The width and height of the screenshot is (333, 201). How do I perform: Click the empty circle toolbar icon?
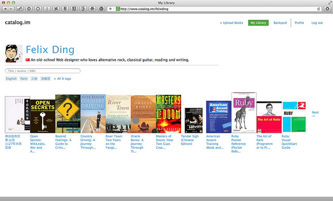38,9
